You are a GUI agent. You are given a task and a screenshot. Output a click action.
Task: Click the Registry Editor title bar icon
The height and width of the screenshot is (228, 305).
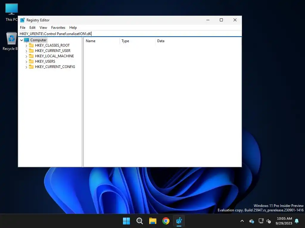pyautogui.click(x=22, y=20)
